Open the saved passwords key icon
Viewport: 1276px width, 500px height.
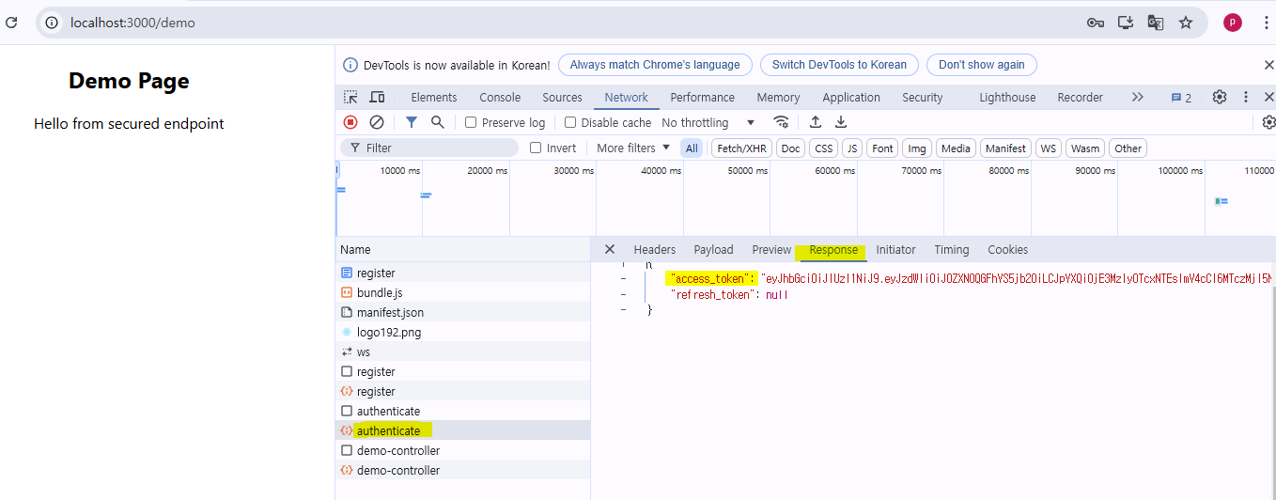(1096, 23)
